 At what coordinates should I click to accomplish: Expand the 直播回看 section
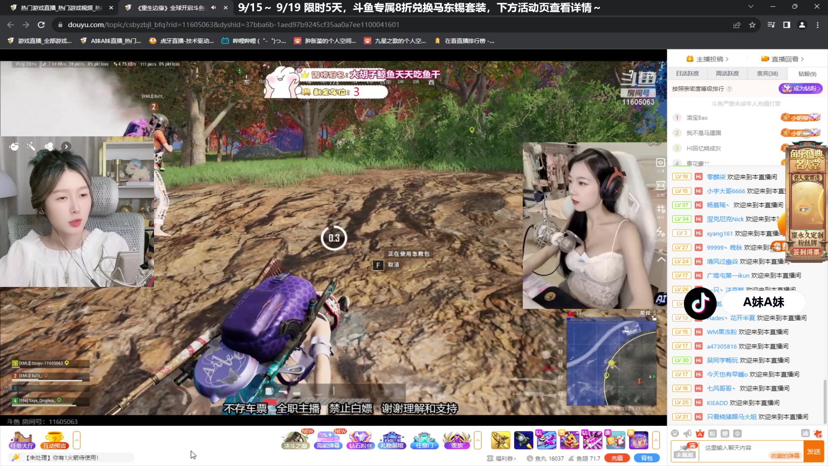tap(782, 59)
